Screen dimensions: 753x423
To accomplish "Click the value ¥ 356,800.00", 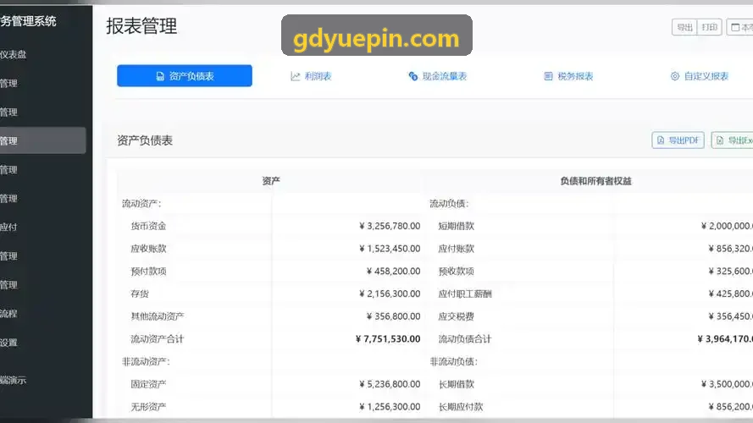I will click(393, 316).
